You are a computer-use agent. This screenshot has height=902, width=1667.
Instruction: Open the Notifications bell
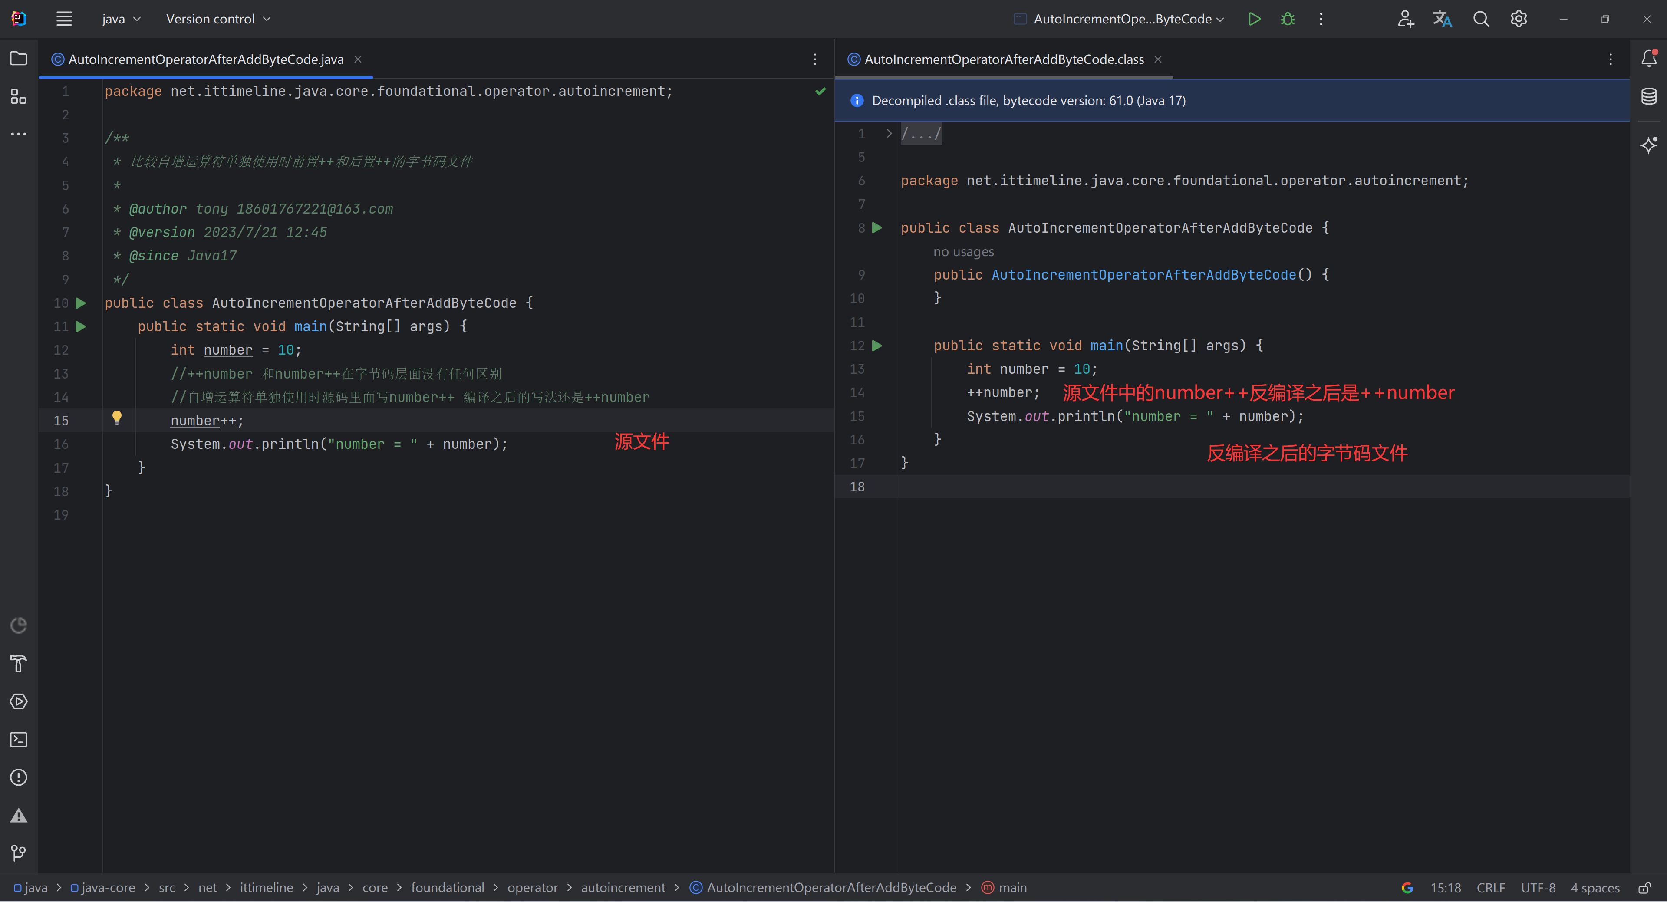tap(1649, 58)
